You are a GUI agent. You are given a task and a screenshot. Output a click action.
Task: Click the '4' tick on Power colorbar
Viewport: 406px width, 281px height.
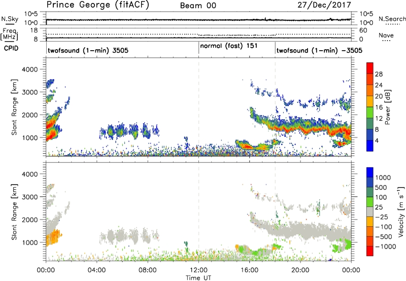[377, 140]
